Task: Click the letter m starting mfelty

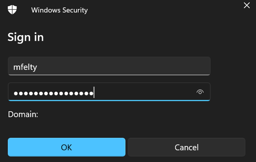Action: click(16, 67)
